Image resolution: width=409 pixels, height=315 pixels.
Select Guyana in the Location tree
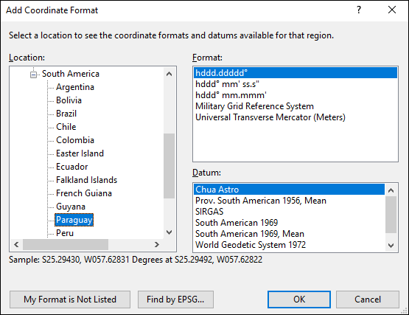click(71, 207)
